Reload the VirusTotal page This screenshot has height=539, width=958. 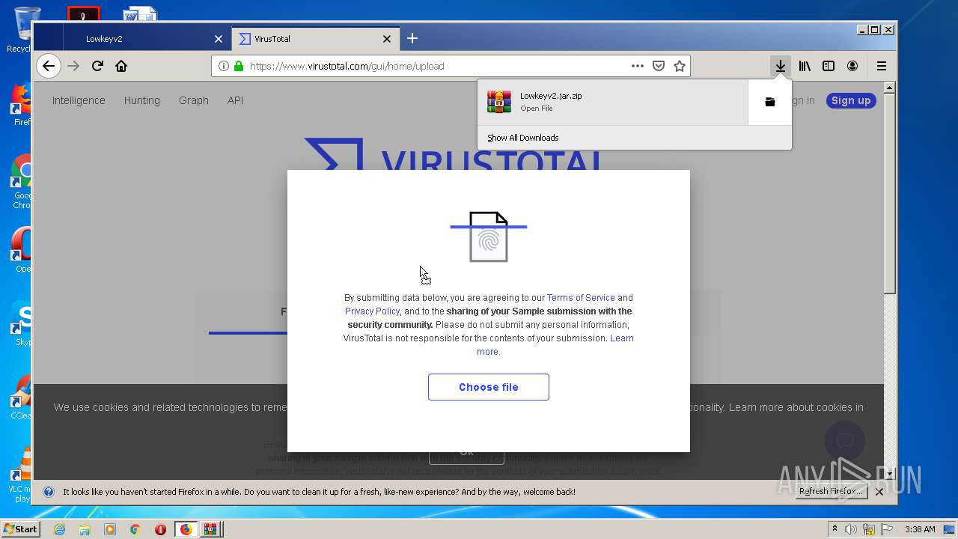pos(97,66)
